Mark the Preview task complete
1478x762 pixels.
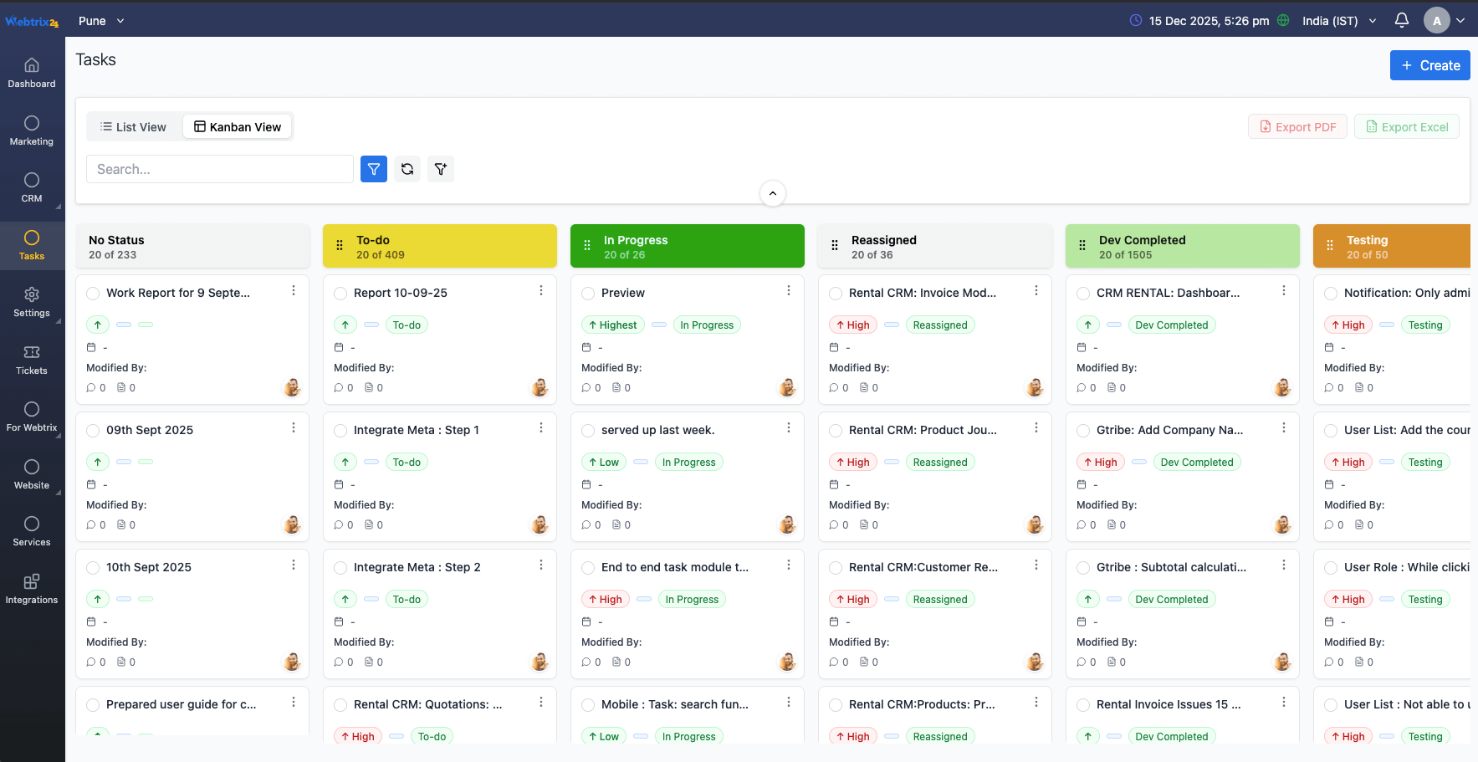588,294
